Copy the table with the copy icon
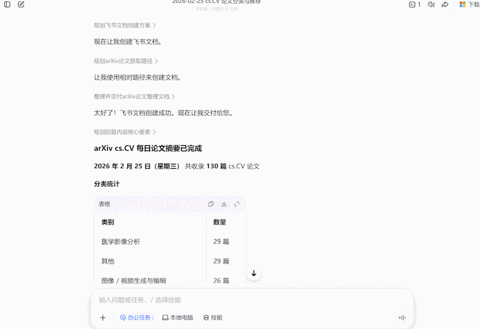The height and width of the screenshot is (329, 480). pos(211,204)
